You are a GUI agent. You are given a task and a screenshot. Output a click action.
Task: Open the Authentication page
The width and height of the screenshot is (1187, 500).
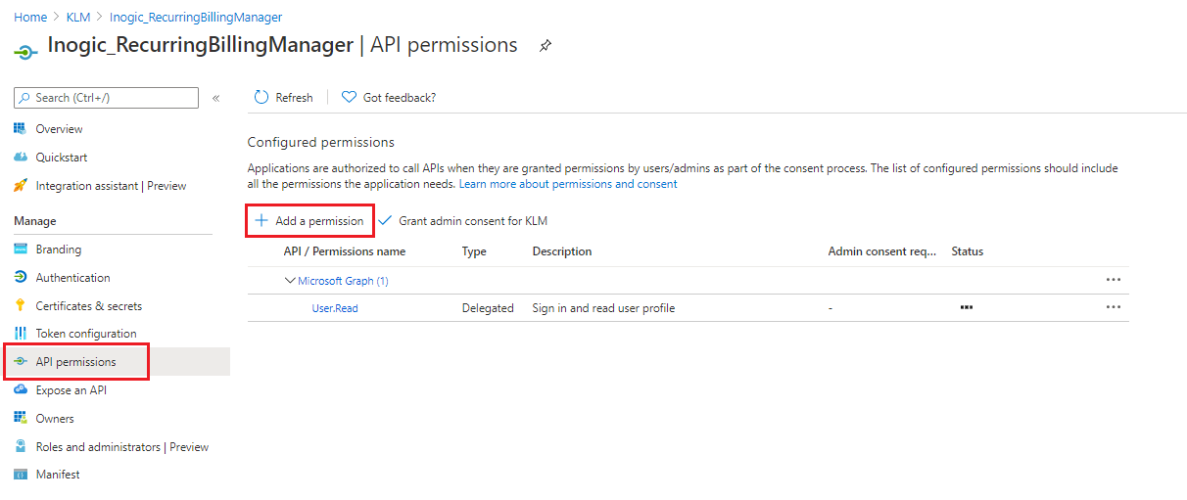pos(73,278)
